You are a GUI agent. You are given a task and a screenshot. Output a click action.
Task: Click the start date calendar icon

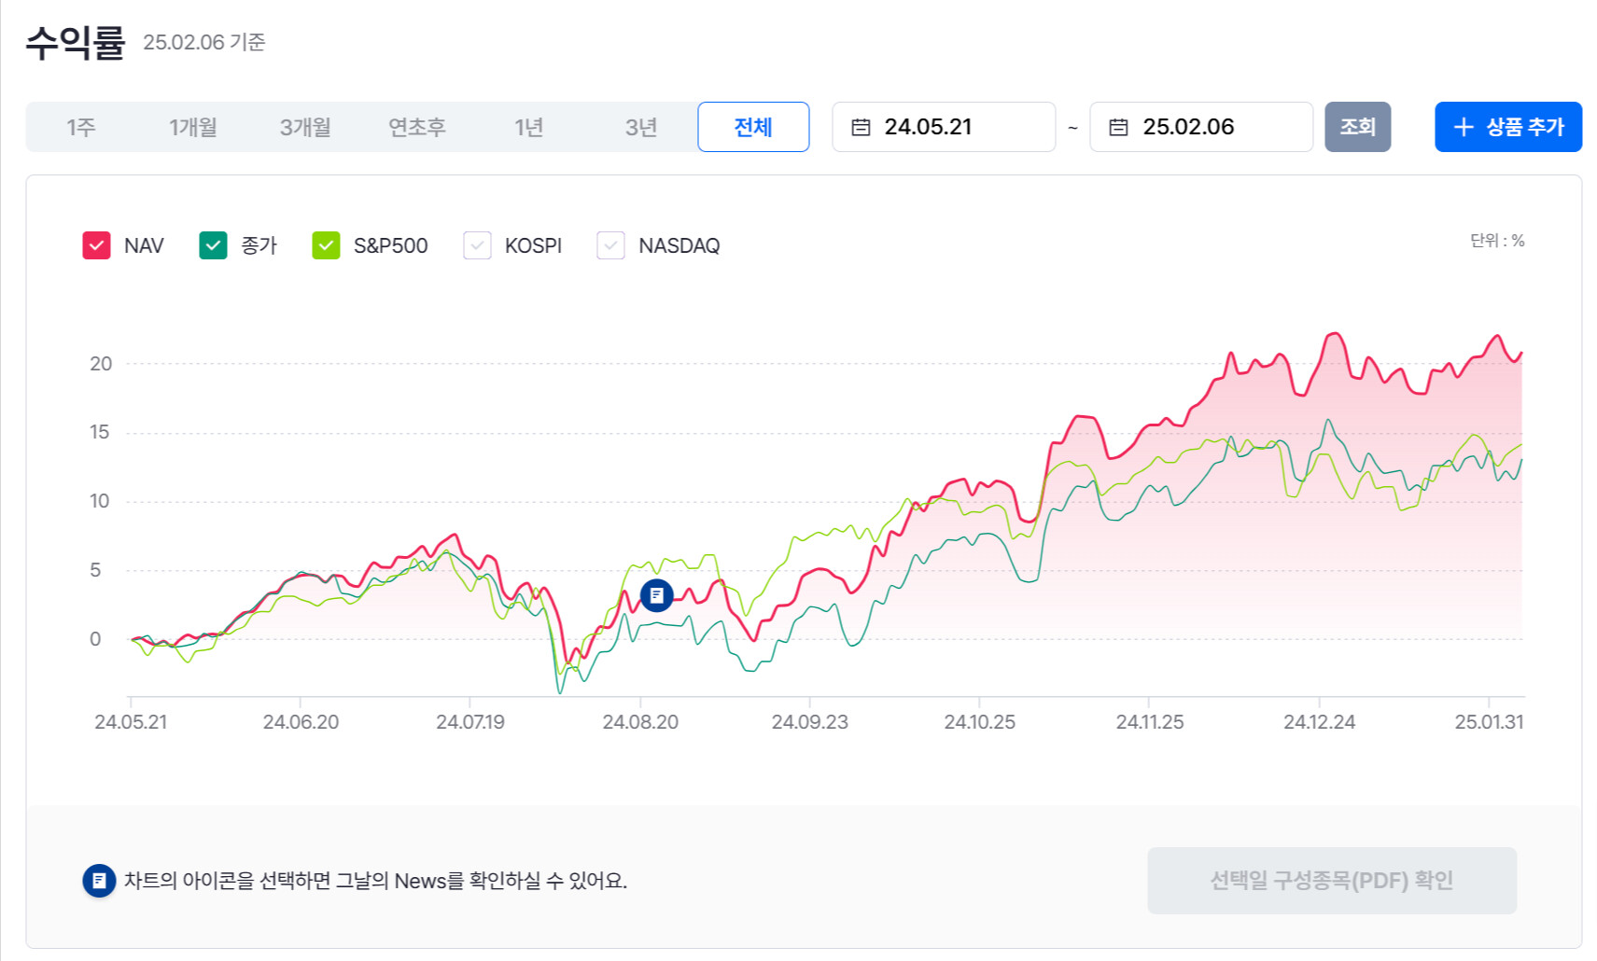pos(861,127)
